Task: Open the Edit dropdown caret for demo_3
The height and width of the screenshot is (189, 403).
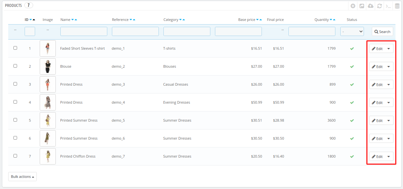Action: (389, 84)
